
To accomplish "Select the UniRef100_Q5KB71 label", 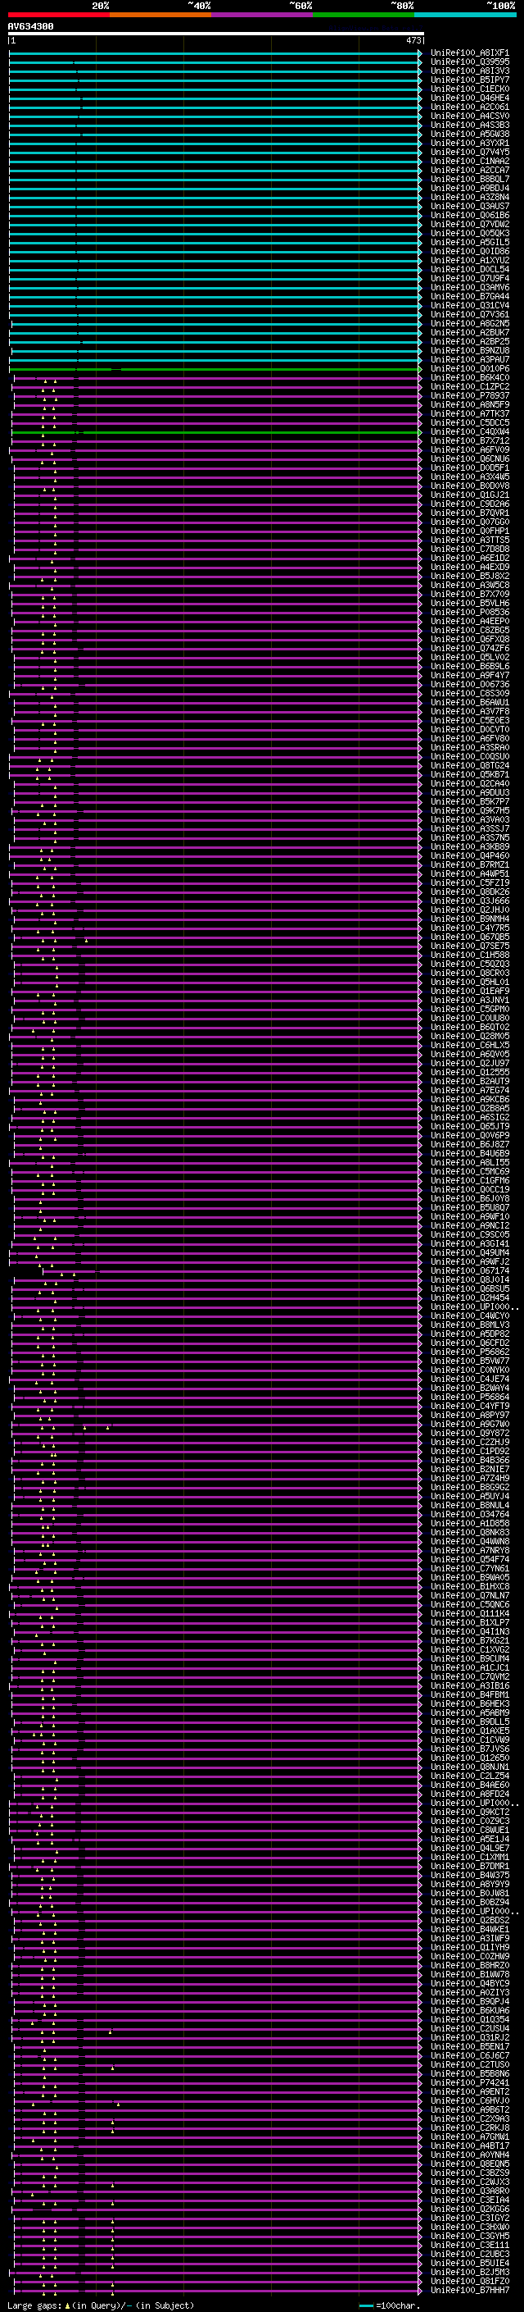I will tap(469, 774).
